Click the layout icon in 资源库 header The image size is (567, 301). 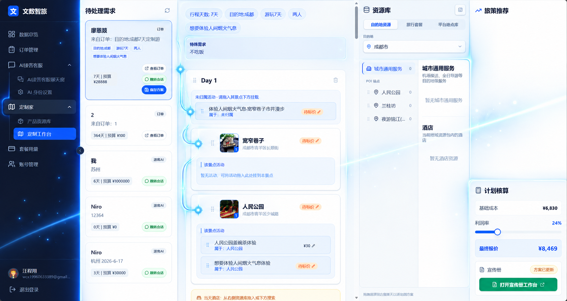pos(460,10)
